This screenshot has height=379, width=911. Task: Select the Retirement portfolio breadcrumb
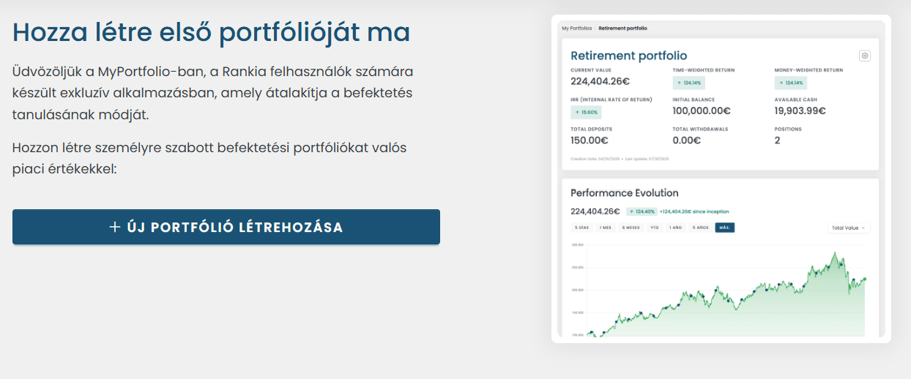click(x=622, y=28)
